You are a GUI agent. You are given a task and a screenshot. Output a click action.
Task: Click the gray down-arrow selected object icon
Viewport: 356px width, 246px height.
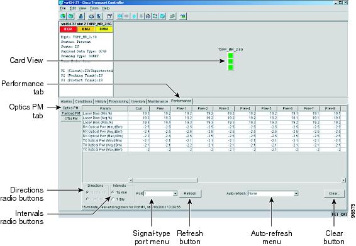pos(141,16)
